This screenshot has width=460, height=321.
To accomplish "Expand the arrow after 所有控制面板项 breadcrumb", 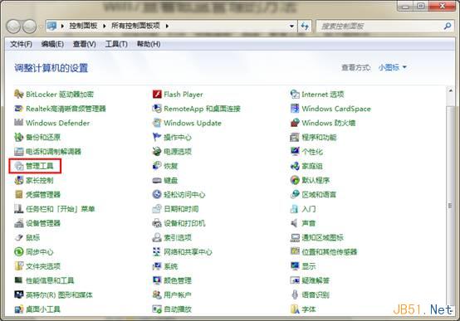I will (x=167, y=26).
